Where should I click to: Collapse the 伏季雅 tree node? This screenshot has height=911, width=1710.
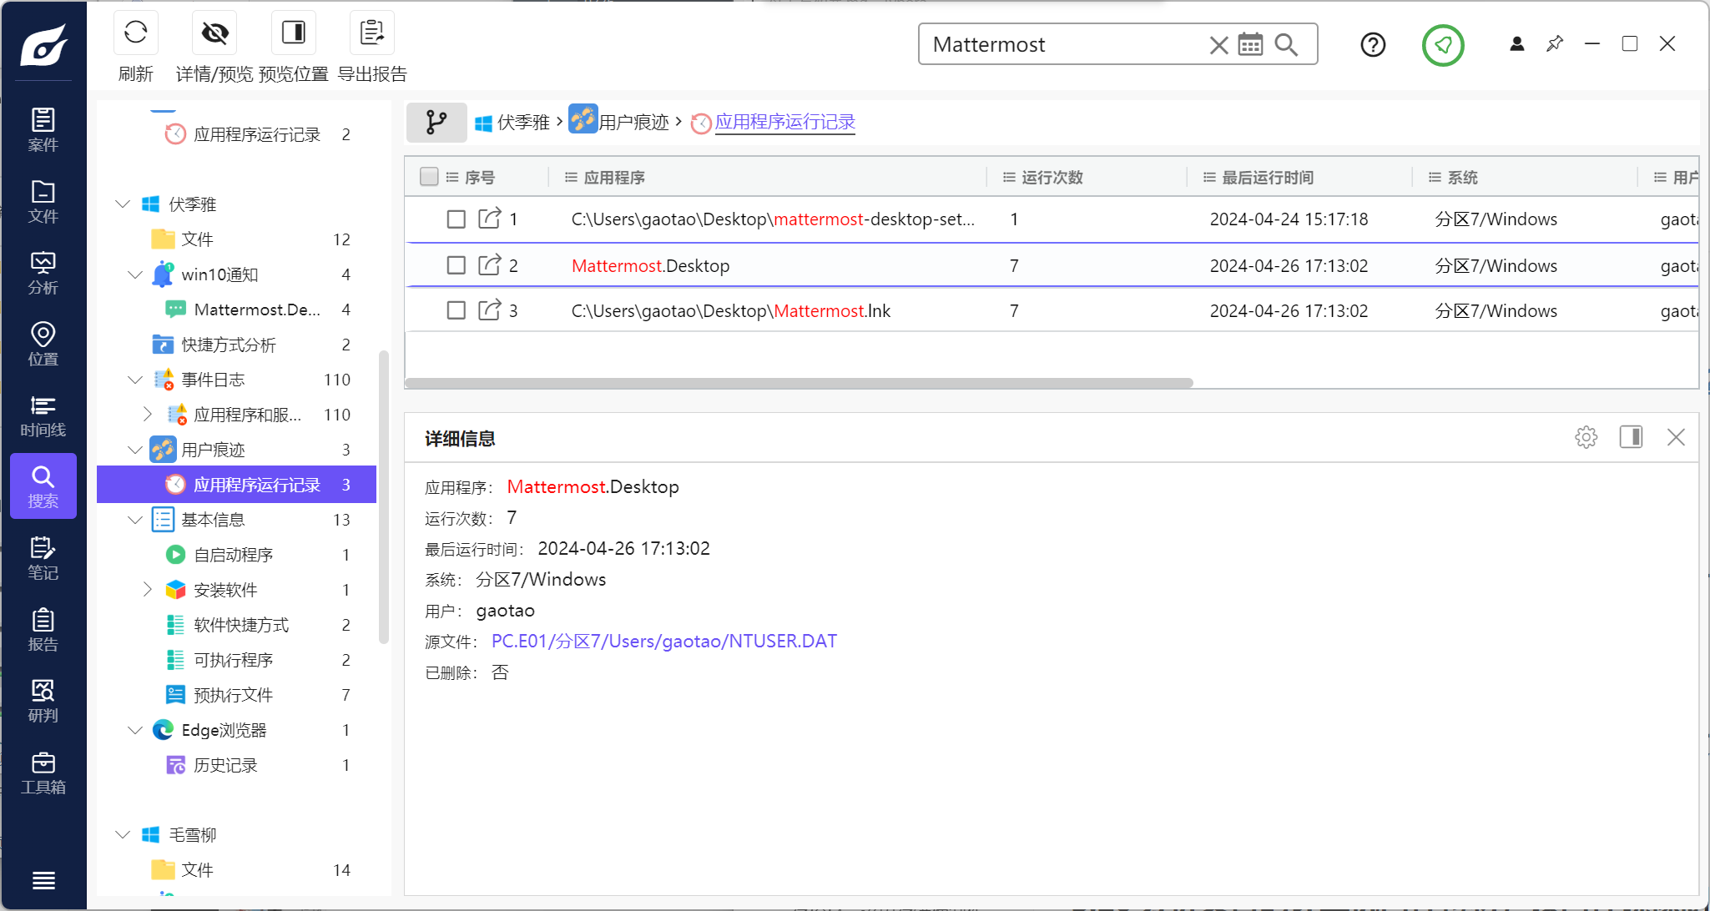tap(123, 204)
